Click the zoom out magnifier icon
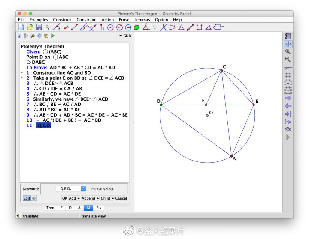The image size is (309, 239). point(288,60)
